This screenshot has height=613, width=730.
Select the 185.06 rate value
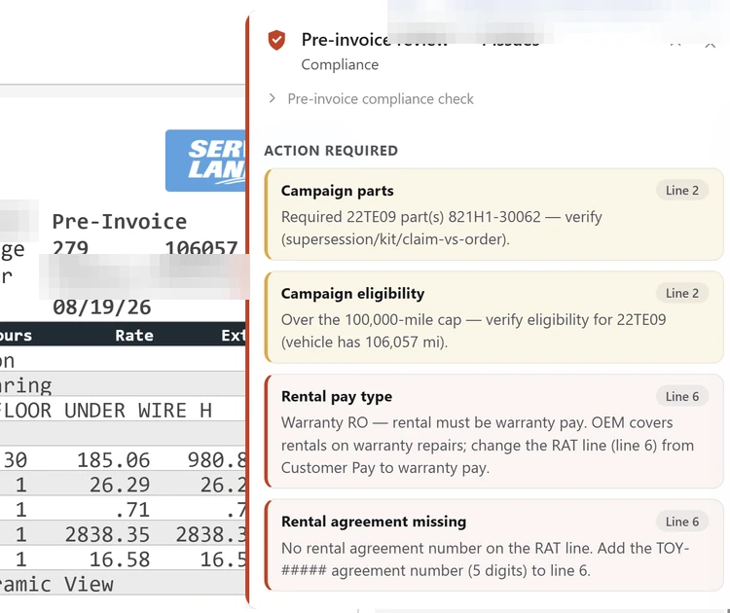point(113,460)
